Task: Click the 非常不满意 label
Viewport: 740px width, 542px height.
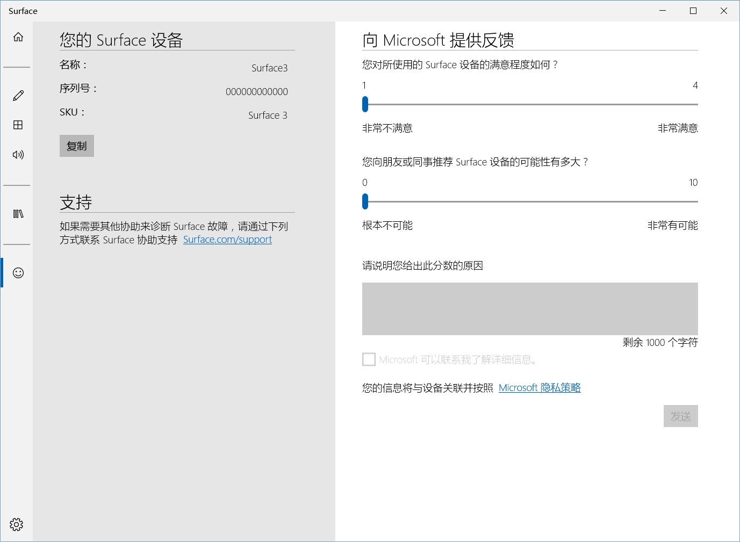Action: pyautogui.click(x=387, y=128)
